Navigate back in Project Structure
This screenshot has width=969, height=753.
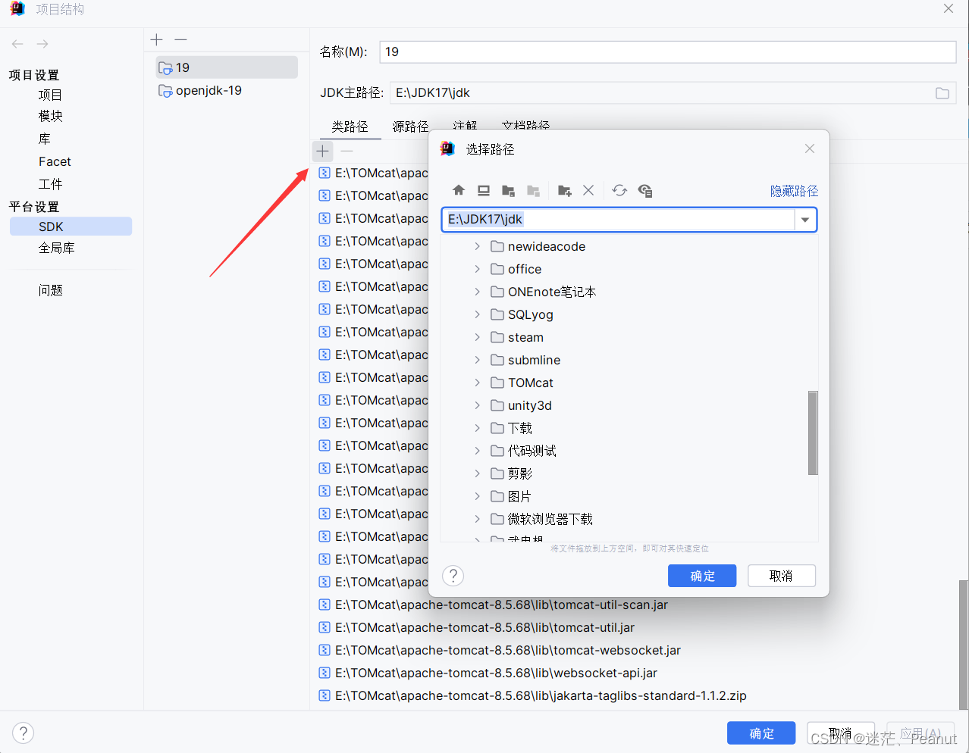point(18,44)
